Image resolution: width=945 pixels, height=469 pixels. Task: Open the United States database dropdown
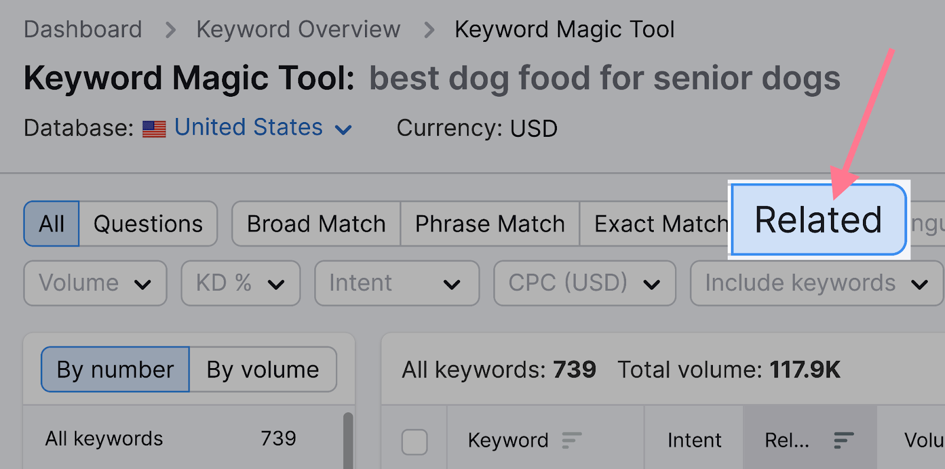point(263,128)
